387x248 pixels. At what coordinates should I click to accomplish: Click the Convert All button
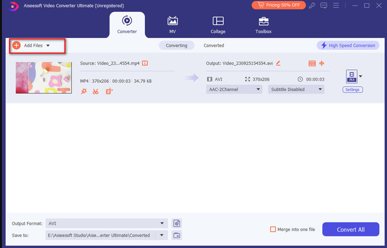350,229
